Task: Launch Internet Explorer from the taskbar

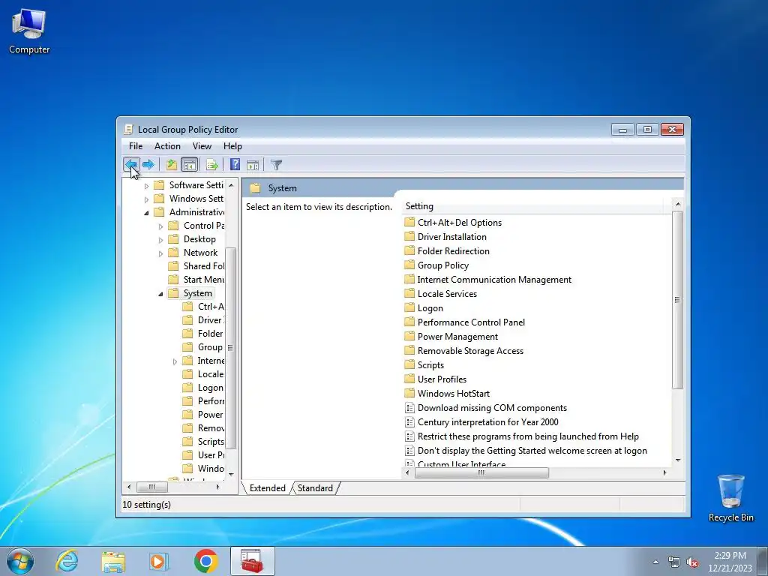Action: (67, 561)
